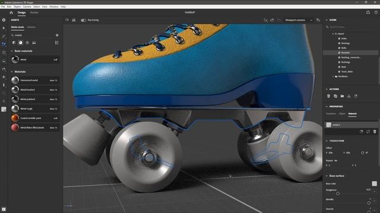Open the Object menu
Viewport: 380px width, 213px height.
click(x=17, y=7)
